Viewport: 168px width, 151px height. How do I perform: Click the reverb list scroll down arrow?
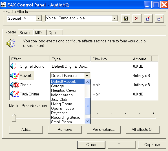pyautogui.click(x=88, y=121)
